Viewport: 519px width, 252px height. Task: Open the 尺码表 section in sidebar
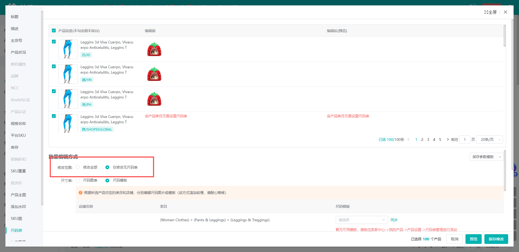tap(16, 230)
